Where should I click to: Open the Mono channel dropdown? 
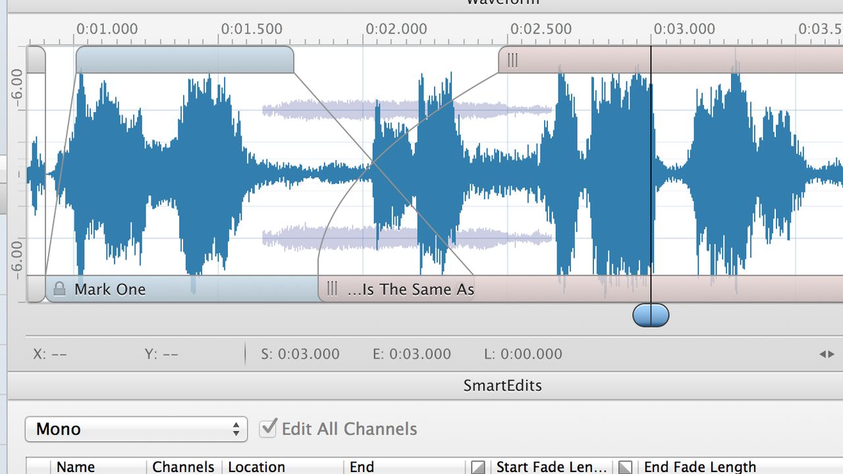(x=136, y=429)
